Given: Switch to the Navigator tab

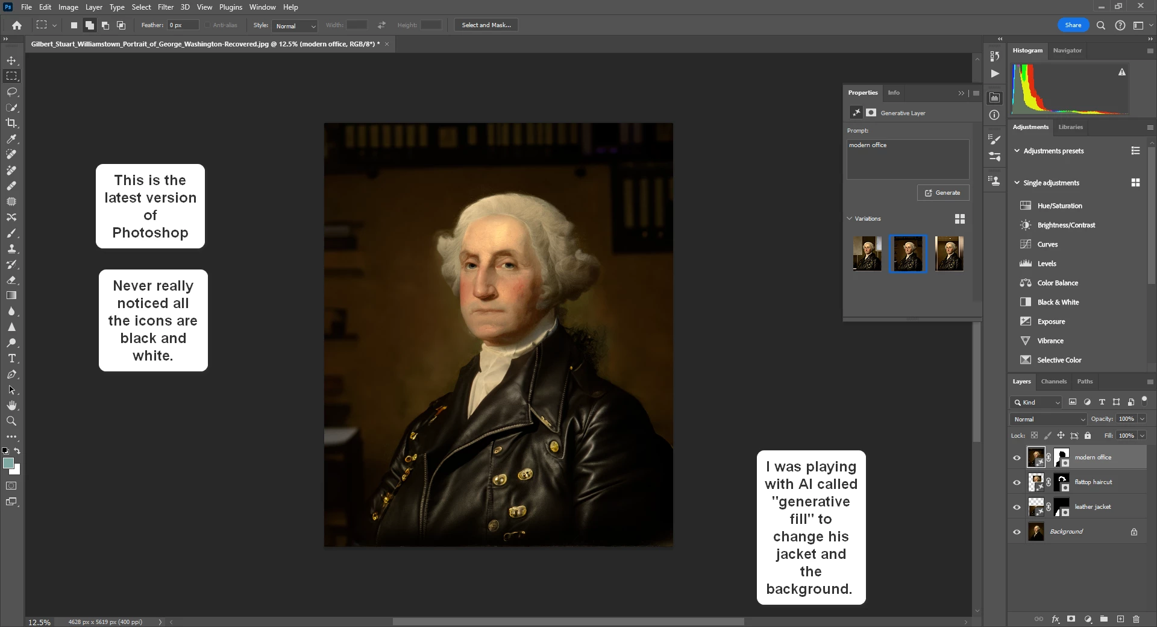Looking at the screenshot, I should click(1067, 51).
